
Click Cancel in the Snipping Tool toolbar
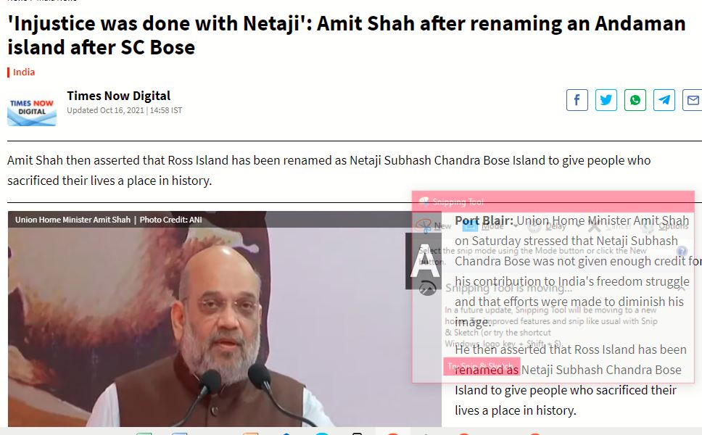click(610, 226)
